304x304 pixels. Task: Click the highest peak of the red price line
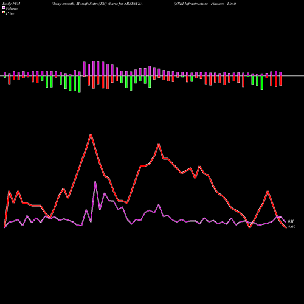[x=91, y=134]
